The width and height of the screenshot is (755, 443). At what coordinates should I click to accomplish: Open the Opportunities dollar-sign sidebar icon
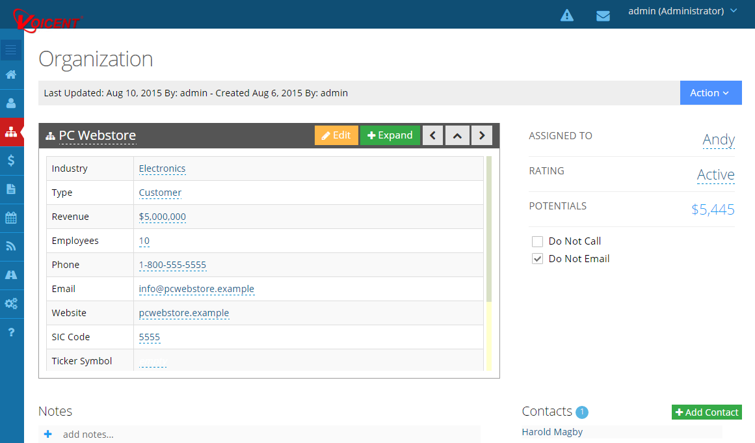(x=12, y=160)
